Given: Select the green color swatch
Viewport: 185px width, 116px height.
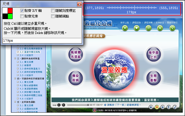Looking at the screenshot, I should tap(10, 16).
